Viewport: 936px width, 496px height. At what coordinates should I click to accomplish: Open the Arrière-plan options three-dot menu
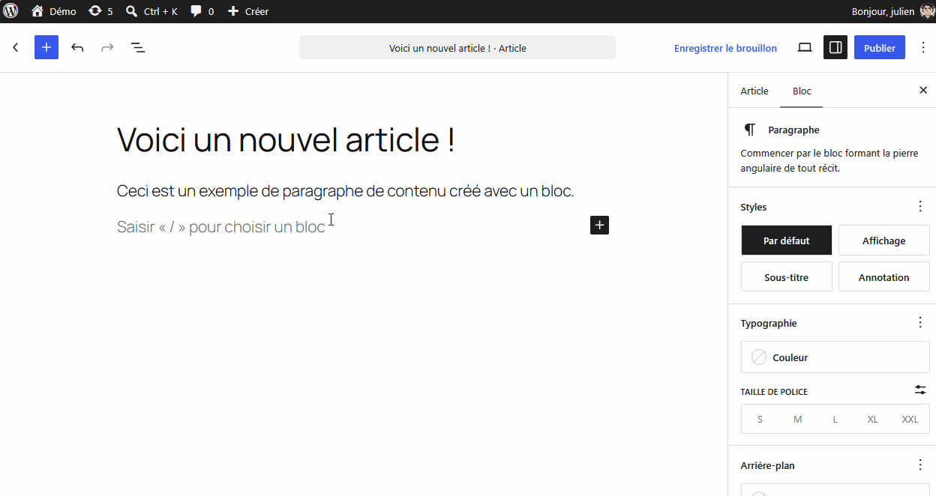pos(920,465)
